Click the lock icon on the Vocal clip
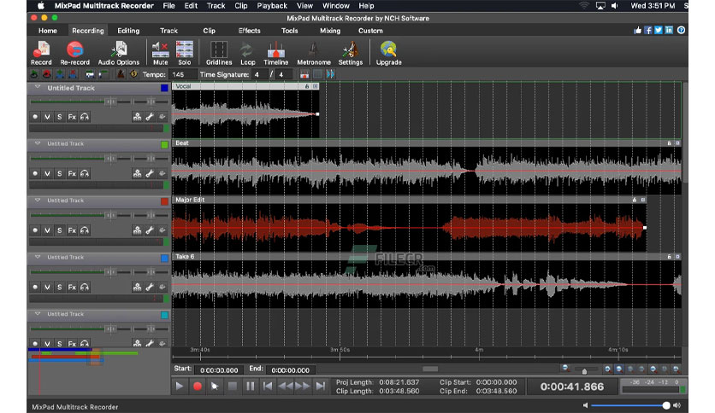This screenshot has height=413, width=715. point(307,86)
